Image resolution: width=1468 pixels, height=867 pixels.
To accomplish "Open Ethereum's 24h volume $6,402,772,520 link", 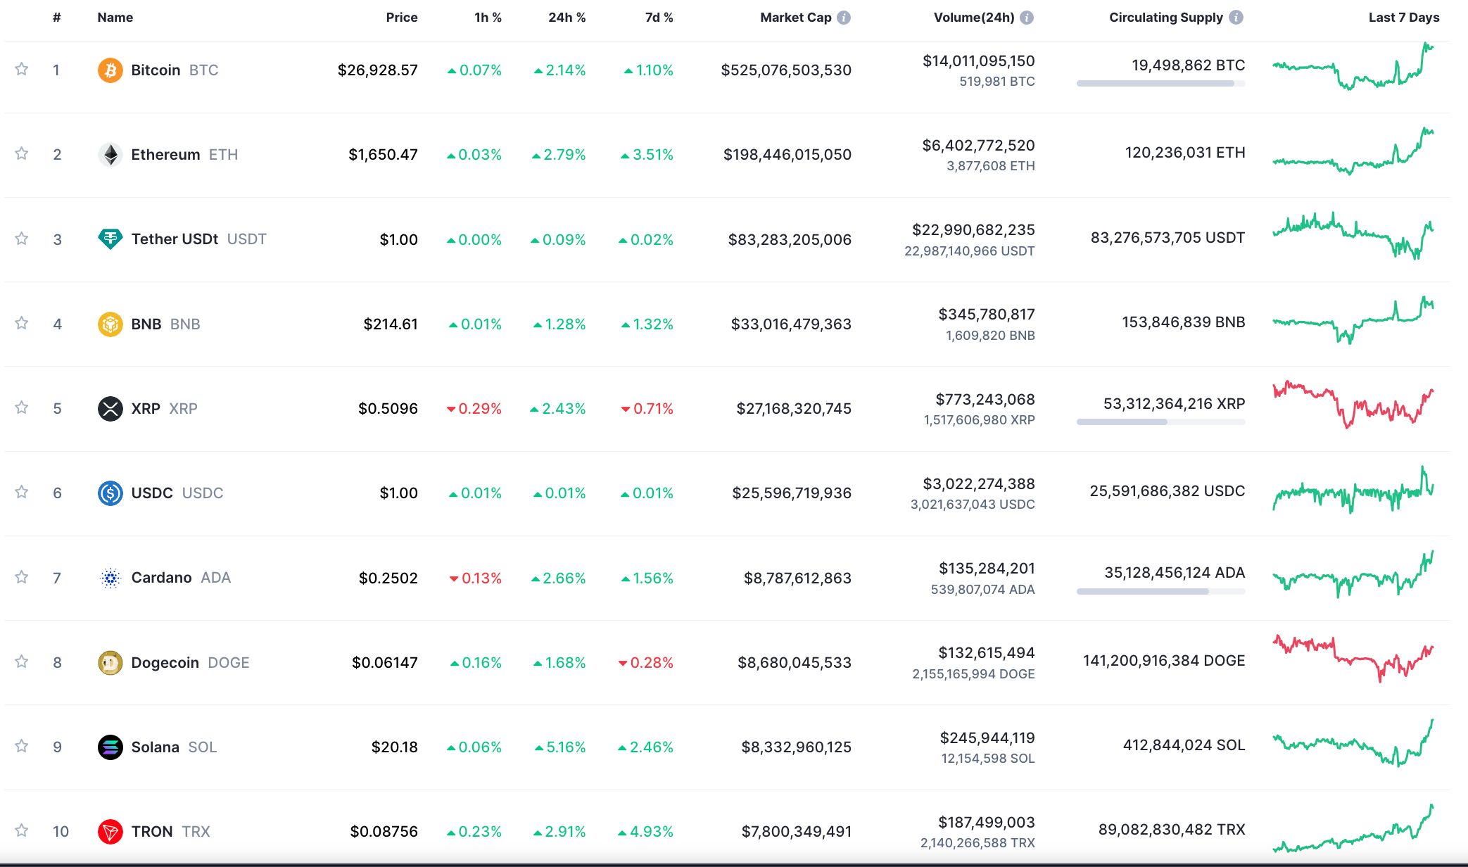I will coord(978,146).
